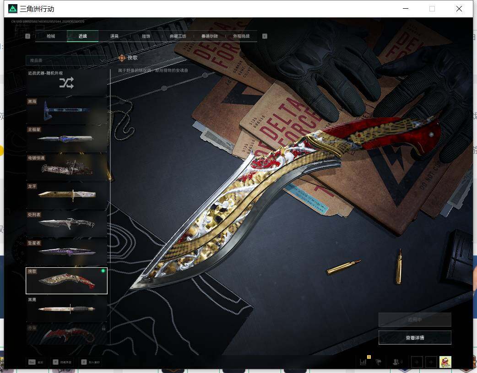Add a teammate via first plus slot
This screenshot has width=477, height=373.
click(417, 362)
